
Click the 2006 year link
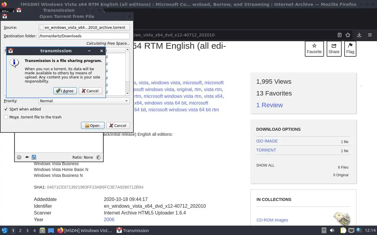click(x=109, y=219)
